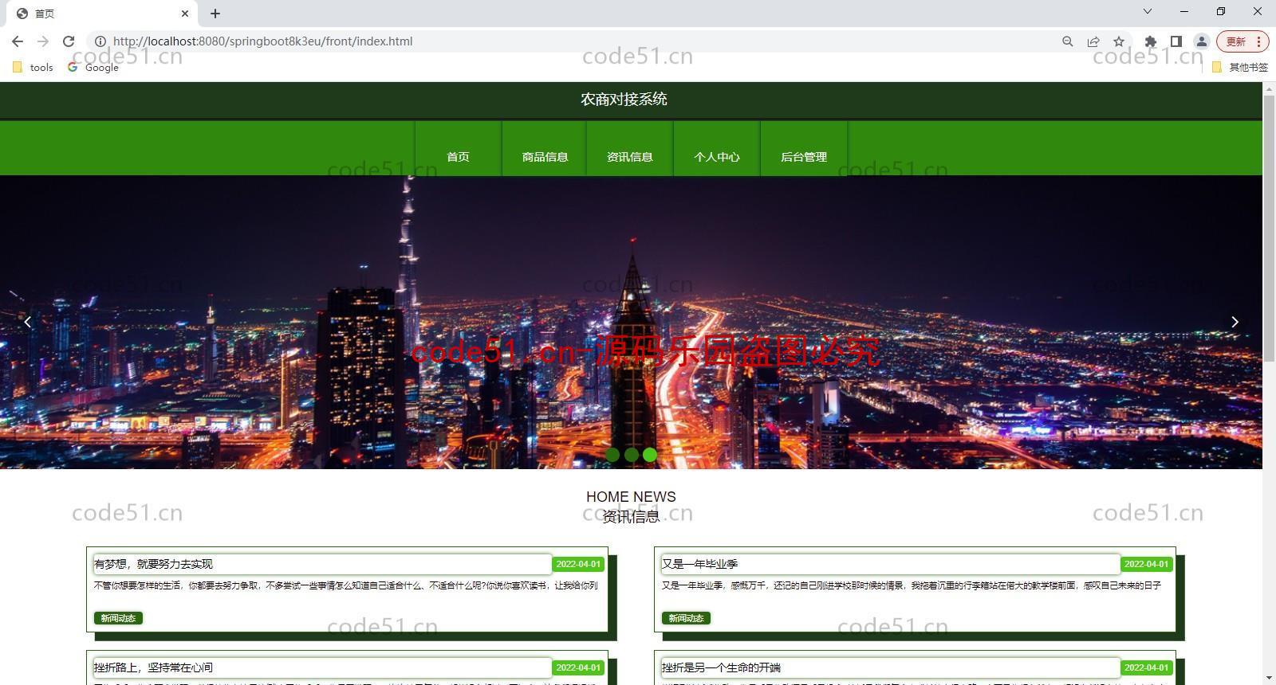Click the city skyline carousel image

pyautogui.click(x=631, y=322)
